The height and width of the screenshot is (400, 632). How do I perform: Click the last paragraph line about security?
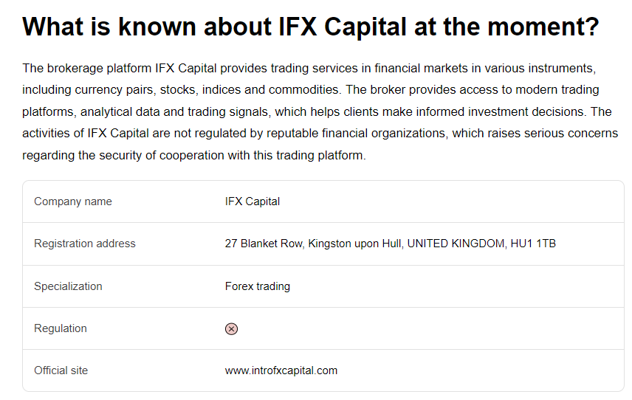[x=194, y=156]
